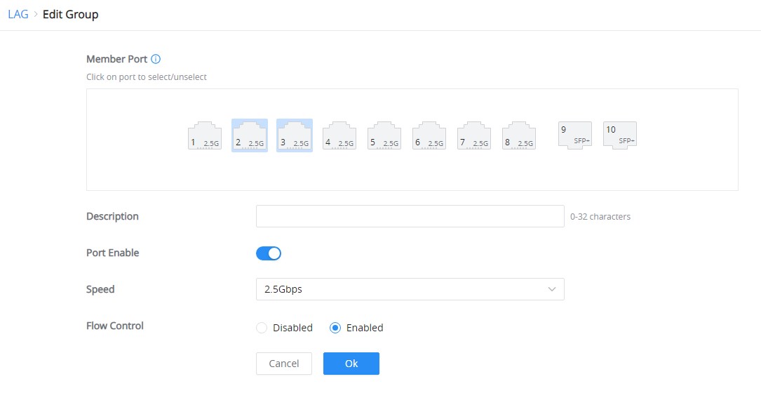Confirm changes with Ok button
The width and height of the screenshot is (761, 412).
(351, 364)
